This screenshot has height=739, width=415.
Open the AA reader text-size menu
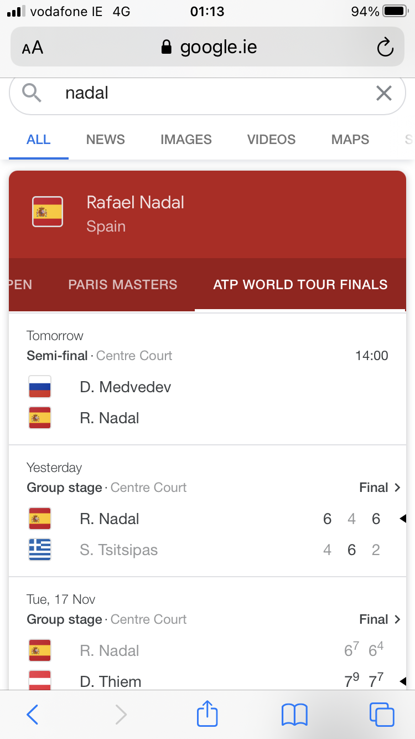[x=33, y=48]
